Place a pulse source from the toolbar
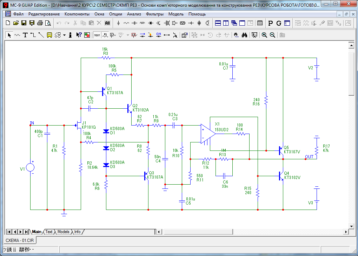The image size is (358, 256). click(x=183, y=23)
